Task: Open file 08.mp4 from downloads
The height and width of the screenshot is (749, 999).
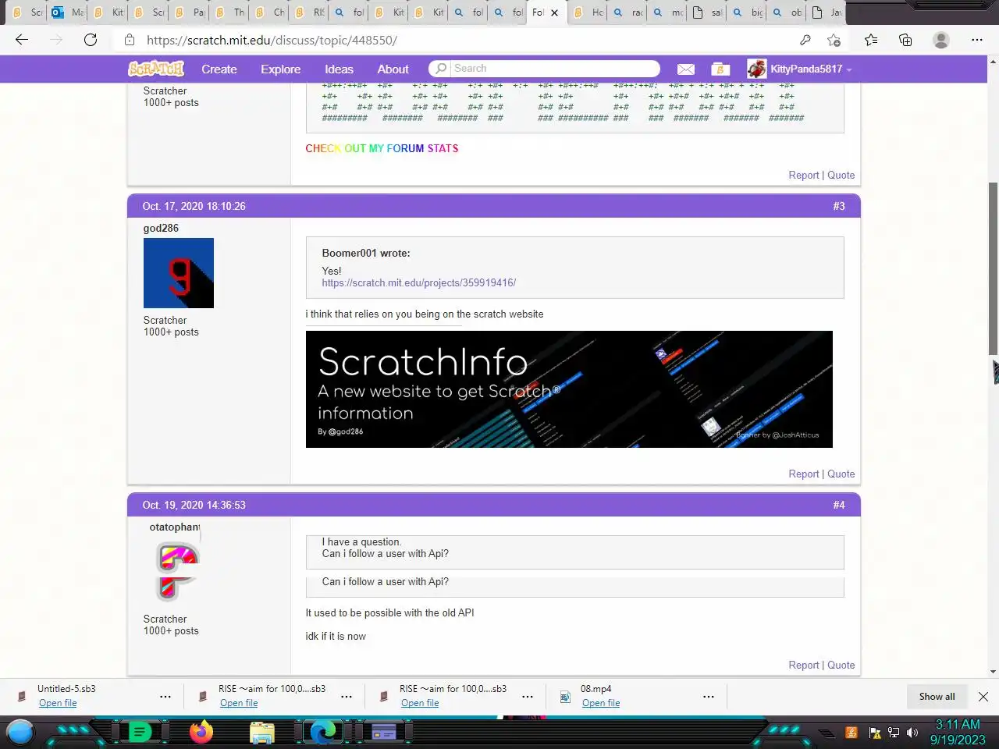Action: [601, 703]
